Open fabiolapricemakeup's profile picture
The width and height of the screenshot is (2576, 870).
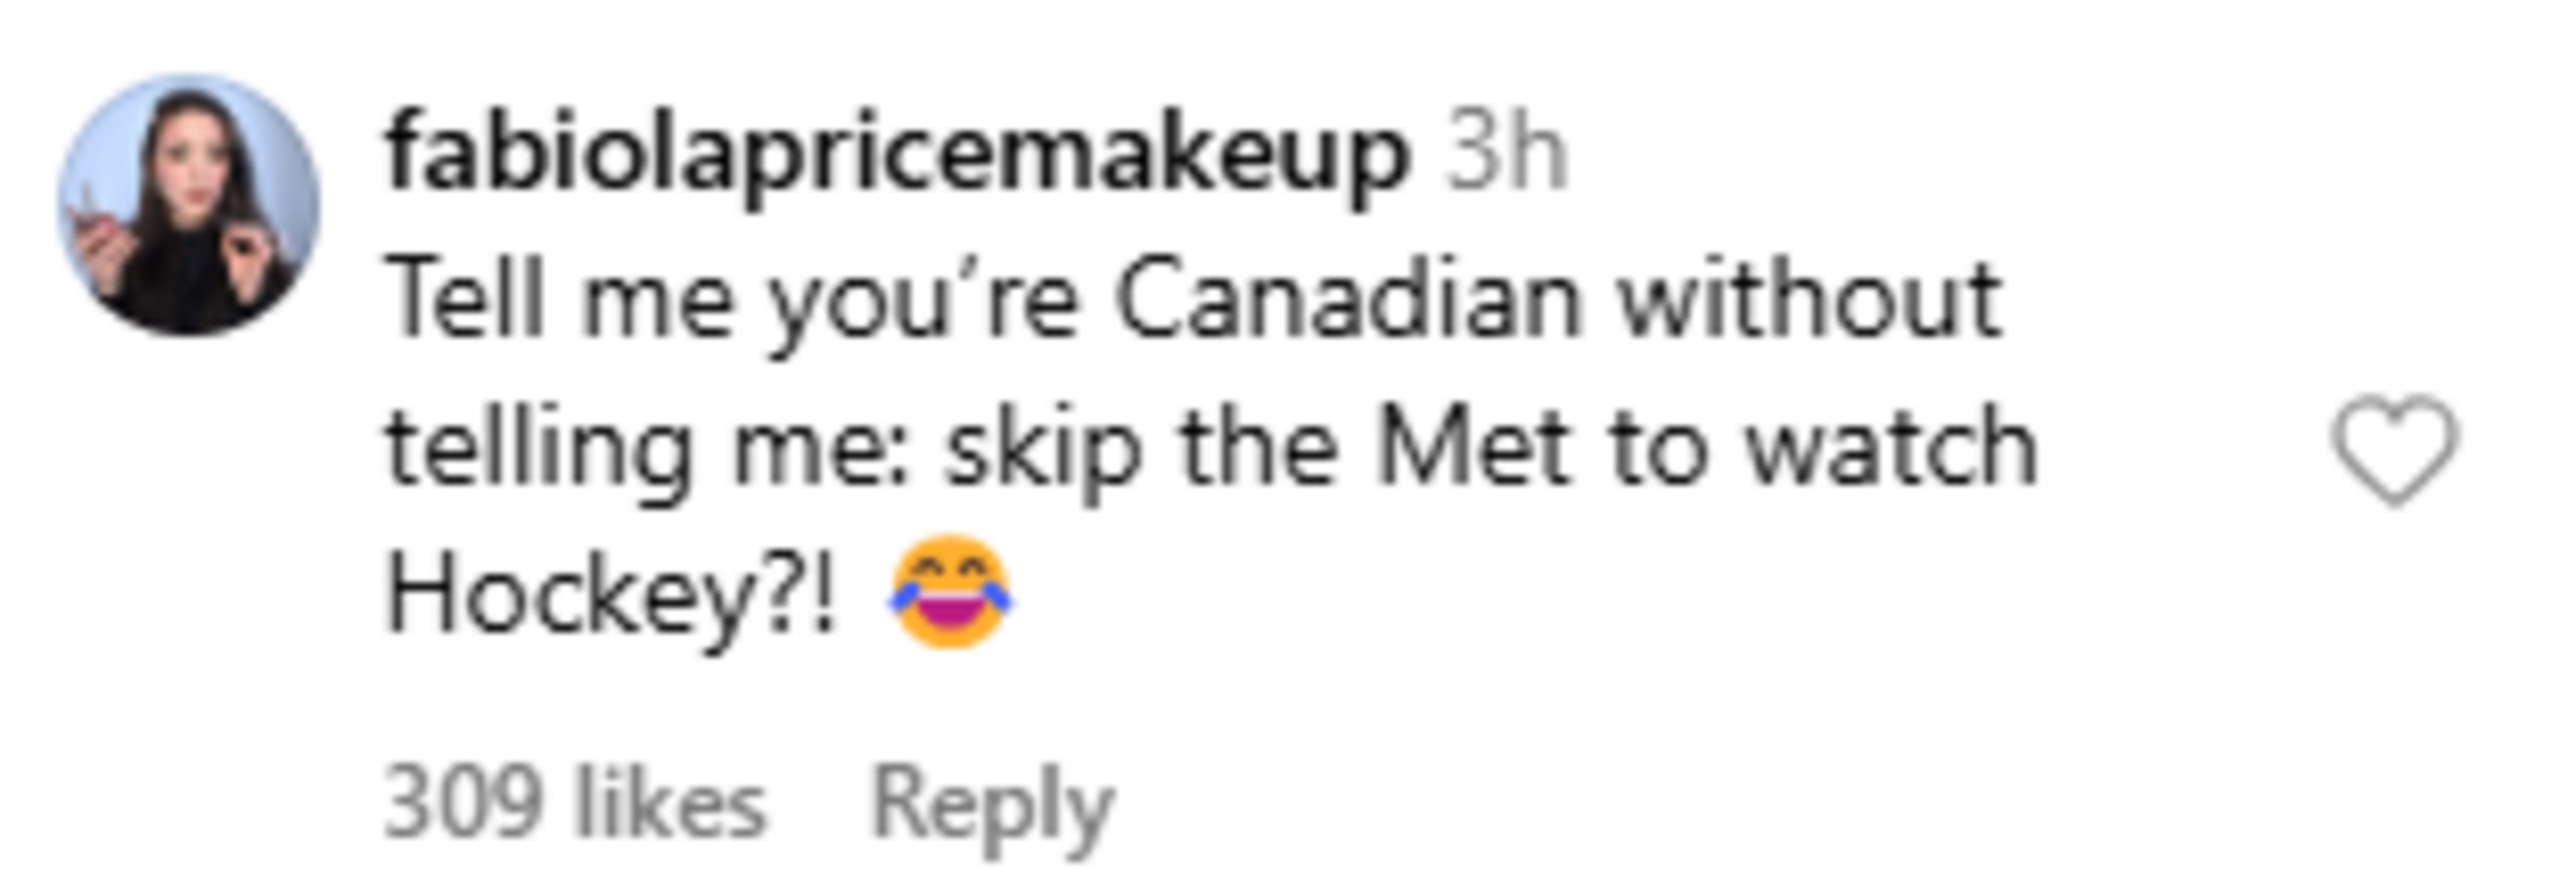coord(189,205)
